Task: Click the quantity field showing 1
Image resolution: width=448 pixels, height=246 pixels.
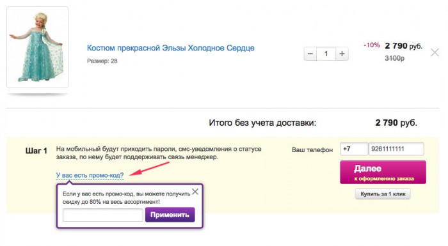Action: [x=326, y=54]
